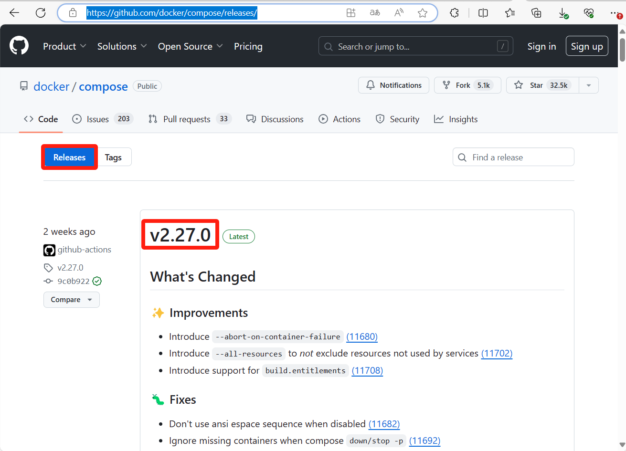Image resolution: width=626 pixels, height=451 pixels.
Task: Expand the Open Source menu
Action: point(191,46)
